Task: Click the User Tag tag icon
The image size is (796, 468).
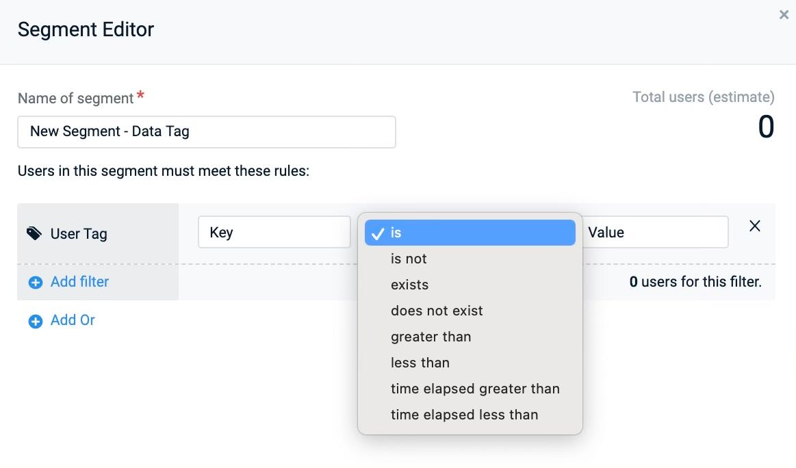Action: 34,233
